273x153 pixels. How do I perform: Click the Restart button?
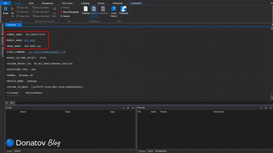tap(65, 8)
